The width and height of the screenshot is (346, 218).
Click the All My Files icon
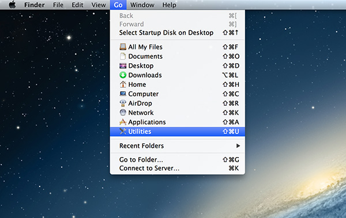click(x=123, y=47)
